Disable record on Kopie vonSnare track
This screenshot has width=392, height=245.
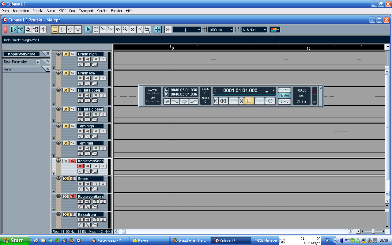[80, 166]
